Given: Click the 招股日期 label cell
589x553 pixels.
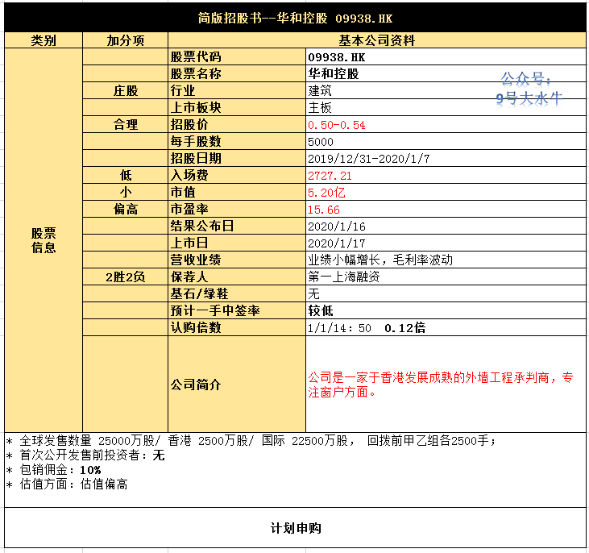Looking at the screenshot, I should click(x=237, y=158).
